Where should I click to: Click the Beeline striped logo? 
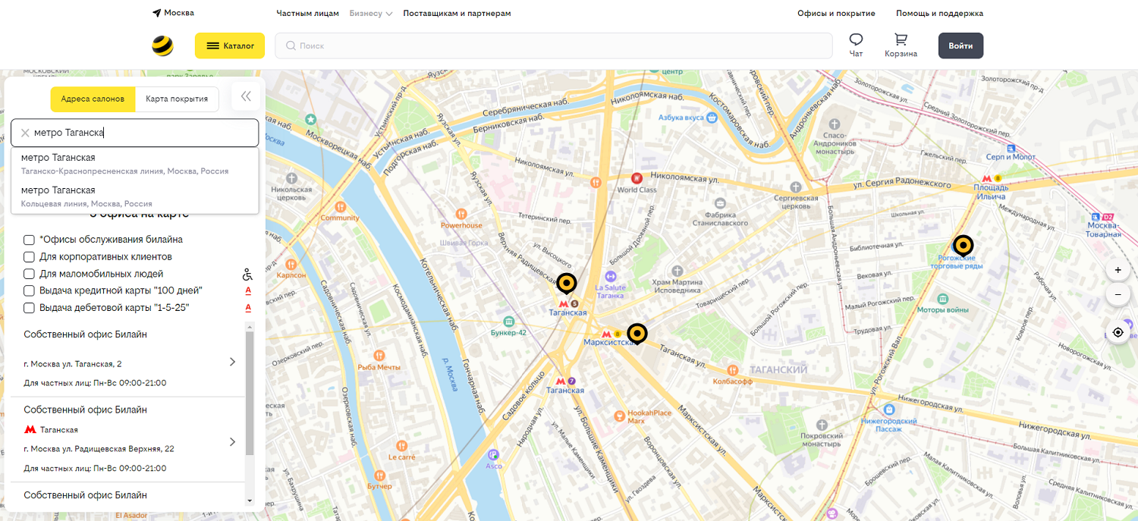click(x=162, y=46)
